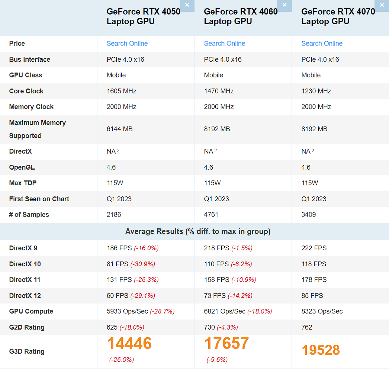The image size is (389, 369).
Task: Click GeForce RTX 4070 Laptop GPU heading
Action: pos(338,16)
